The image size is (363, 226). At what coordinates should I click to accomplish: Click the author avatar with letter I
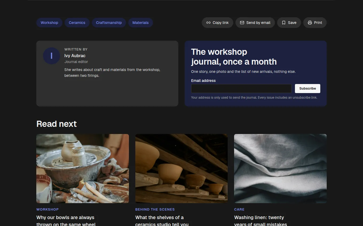point(52,56)
